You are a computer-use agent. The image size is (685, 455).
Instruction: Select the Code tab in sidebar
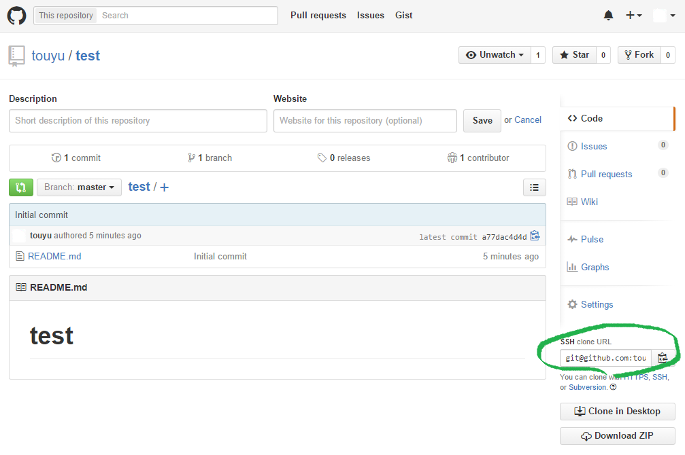pos(617,119)
